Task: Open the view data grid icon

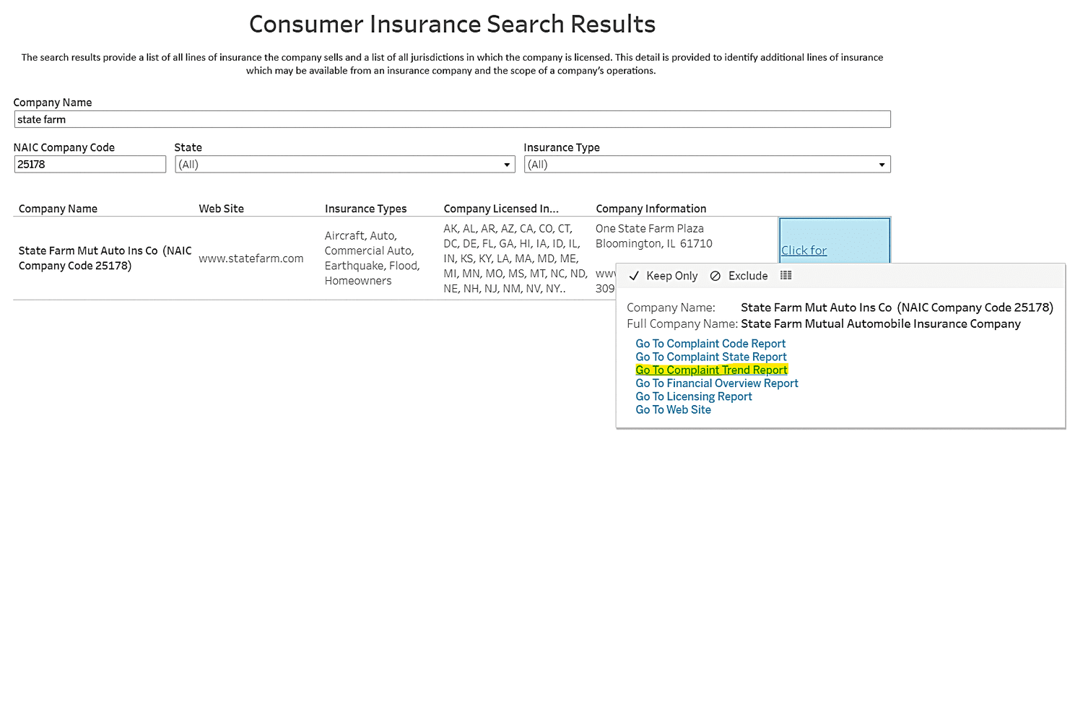Action: pos(786,275)
